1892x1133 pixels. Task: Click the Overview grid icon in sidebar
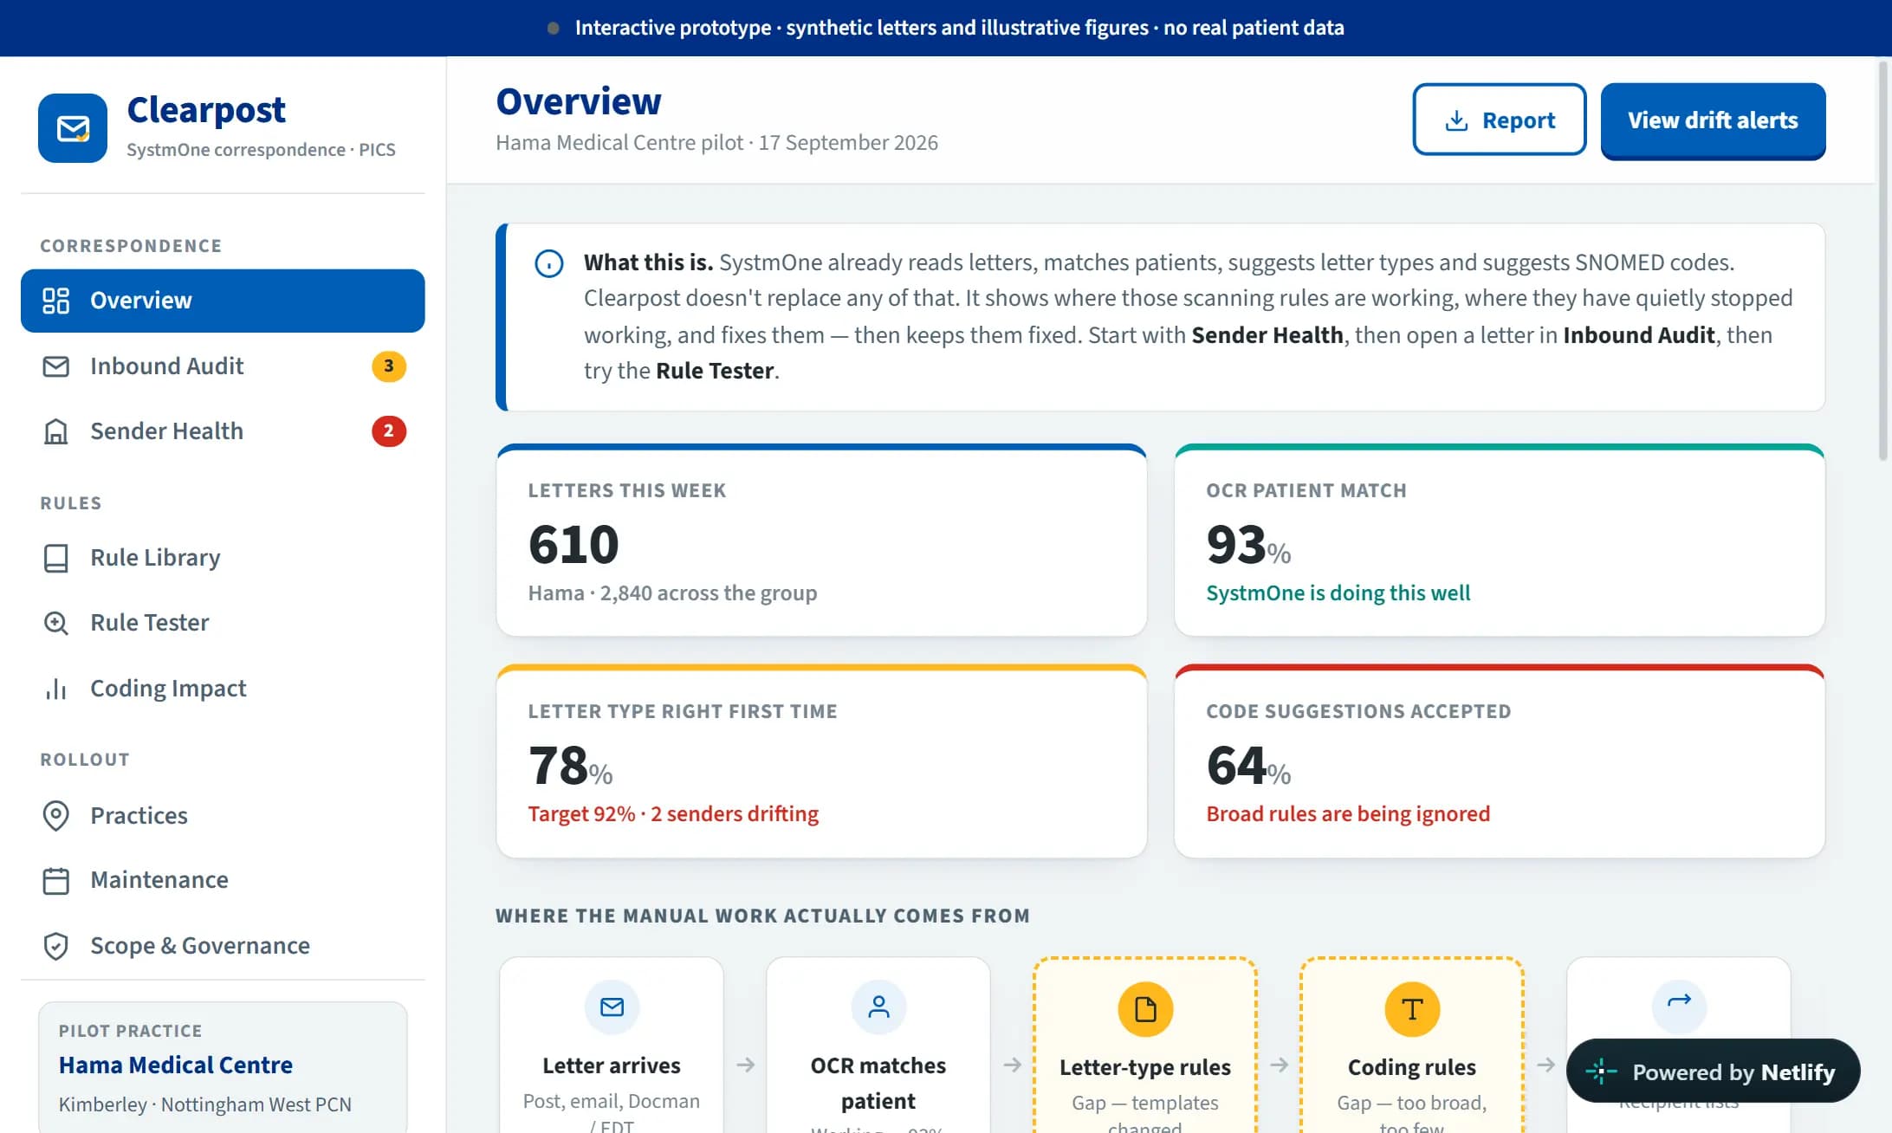tap(56, 301)
